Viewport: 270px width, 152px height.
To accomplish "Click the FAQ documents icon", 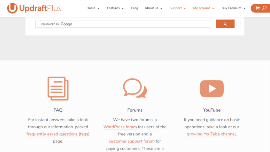I will click(58, 88).
